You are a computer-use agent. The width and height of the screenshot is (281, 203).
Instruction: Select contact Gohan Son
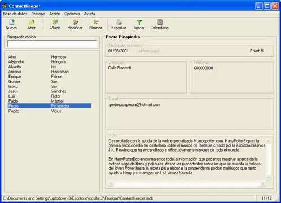[x=50, y=81]
